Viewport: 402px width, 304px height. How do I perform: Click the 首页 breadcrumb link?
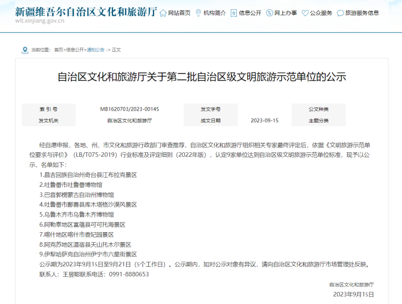coord(59,50)
